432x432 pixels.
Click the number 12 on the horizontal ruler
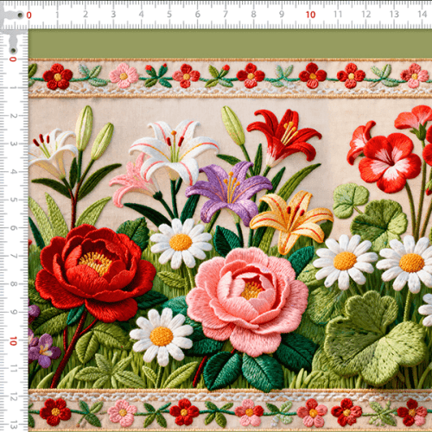click(366, 15)
